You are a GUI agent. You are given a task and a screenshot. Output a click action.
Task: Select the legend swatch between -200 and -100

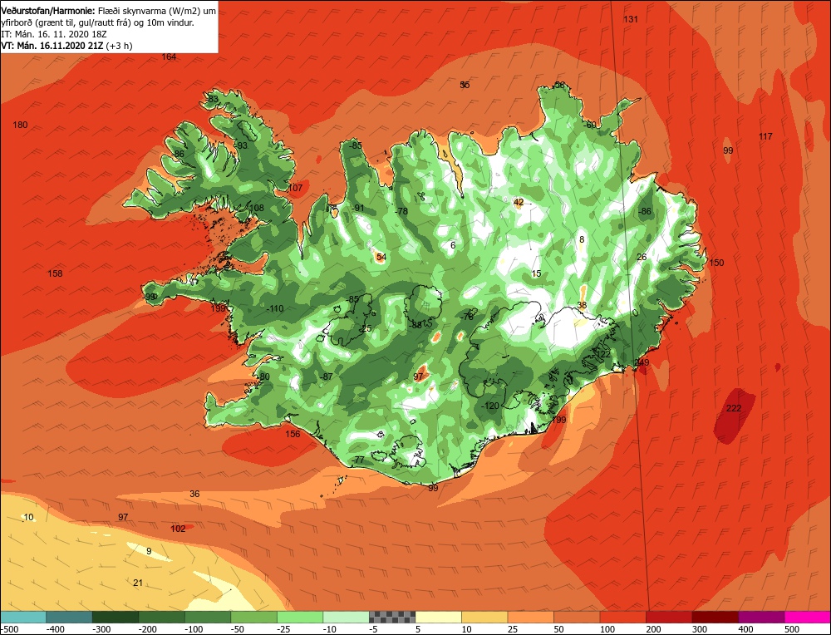click(162, 617)
